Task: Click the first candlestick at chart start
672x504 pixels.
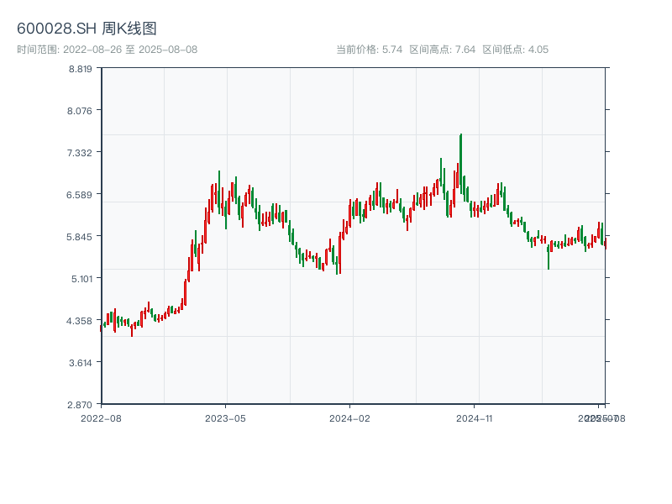Action: point(101,328)
